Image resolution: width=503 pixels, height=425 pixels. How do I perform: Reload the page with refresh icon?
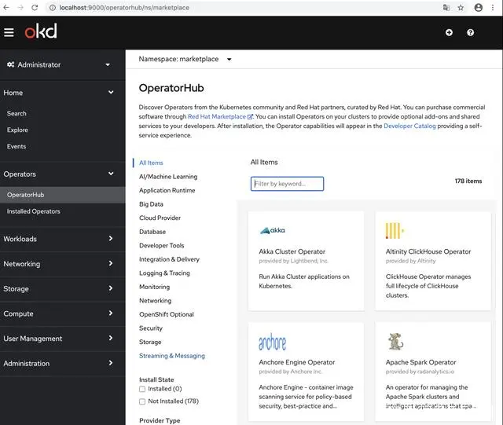[35, 7]
